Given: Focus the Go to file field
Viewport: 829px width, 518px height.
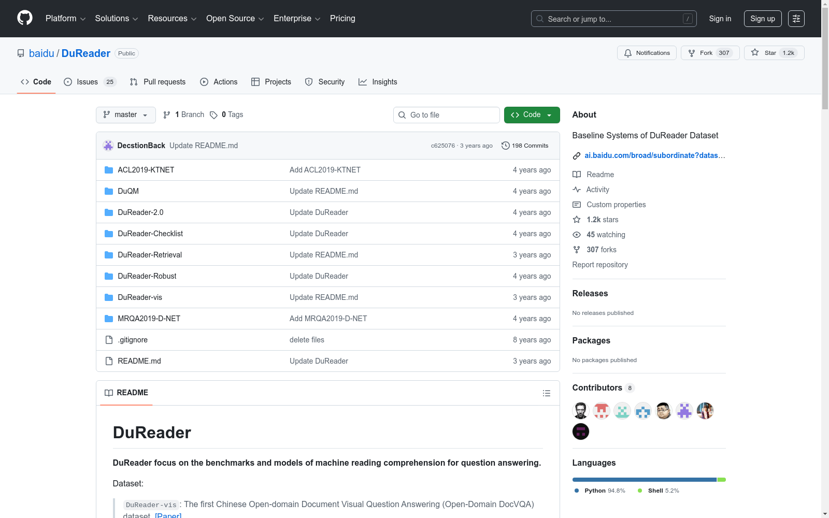Looking at the screenshot, I should point(447,115).
